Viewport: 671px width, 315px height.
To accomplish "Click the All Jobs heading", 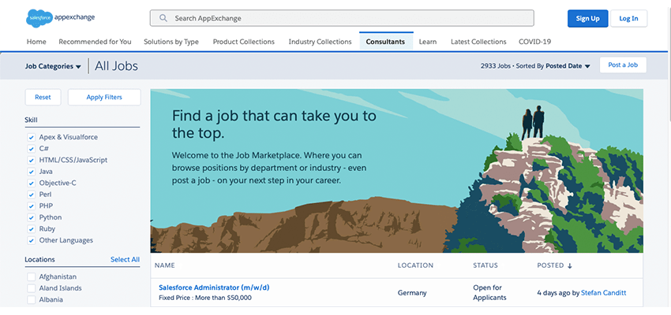I will tap(116, 66).
